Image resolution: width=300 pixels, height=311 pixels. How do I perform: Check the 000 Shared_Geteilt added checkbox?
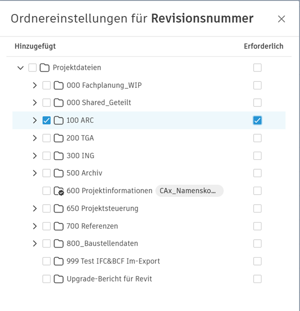click(x=46, y=103)
